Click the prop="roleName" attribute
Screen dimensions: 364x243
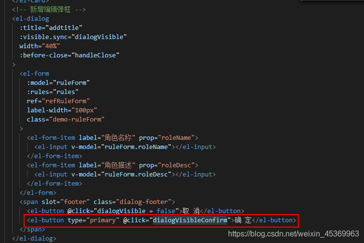coord(167,137)
